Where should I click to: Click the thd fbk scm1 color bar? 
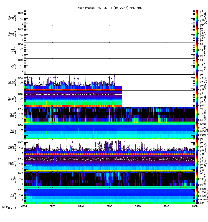coord(197,131)
